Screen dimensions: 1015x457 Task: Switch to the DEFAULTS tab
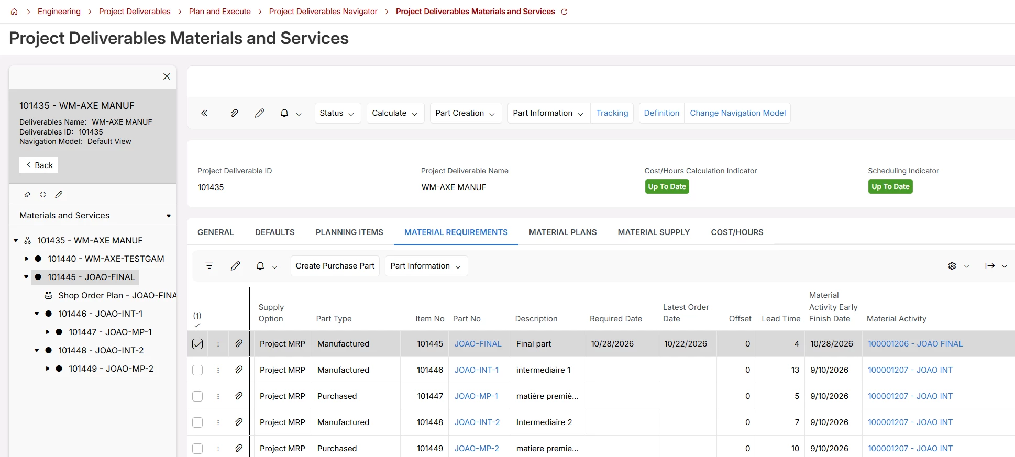click(x=275, y=232)
